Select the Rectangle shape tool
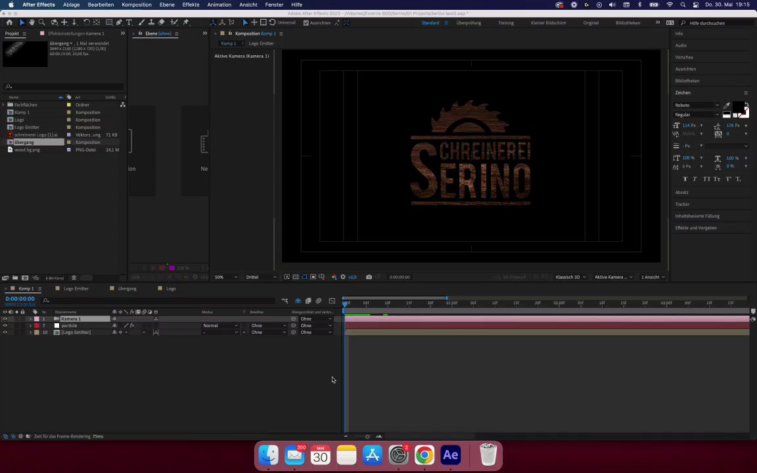The height and width of the screenshot is (473, 757). click(108, 22)
